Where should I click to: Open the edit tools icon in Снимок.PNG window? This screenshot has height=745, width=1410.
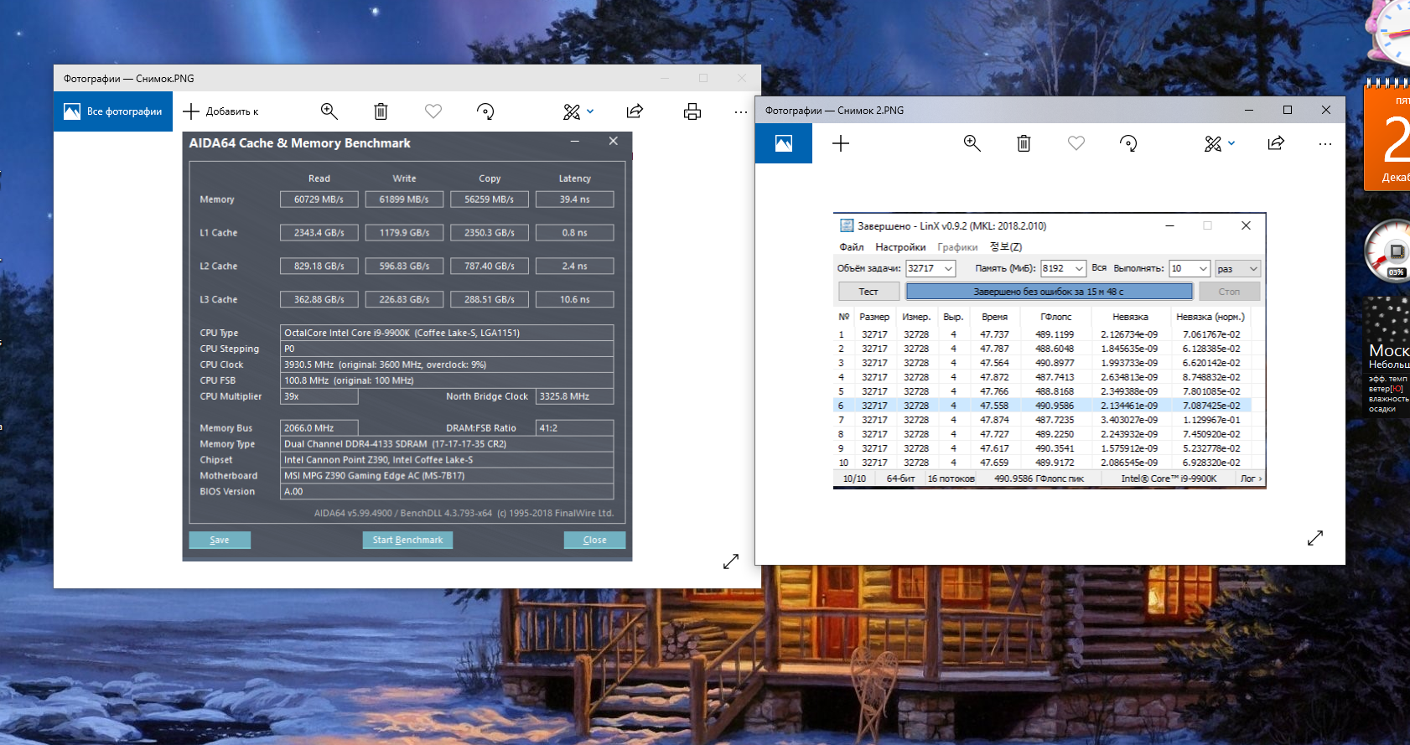coord(572,111)
